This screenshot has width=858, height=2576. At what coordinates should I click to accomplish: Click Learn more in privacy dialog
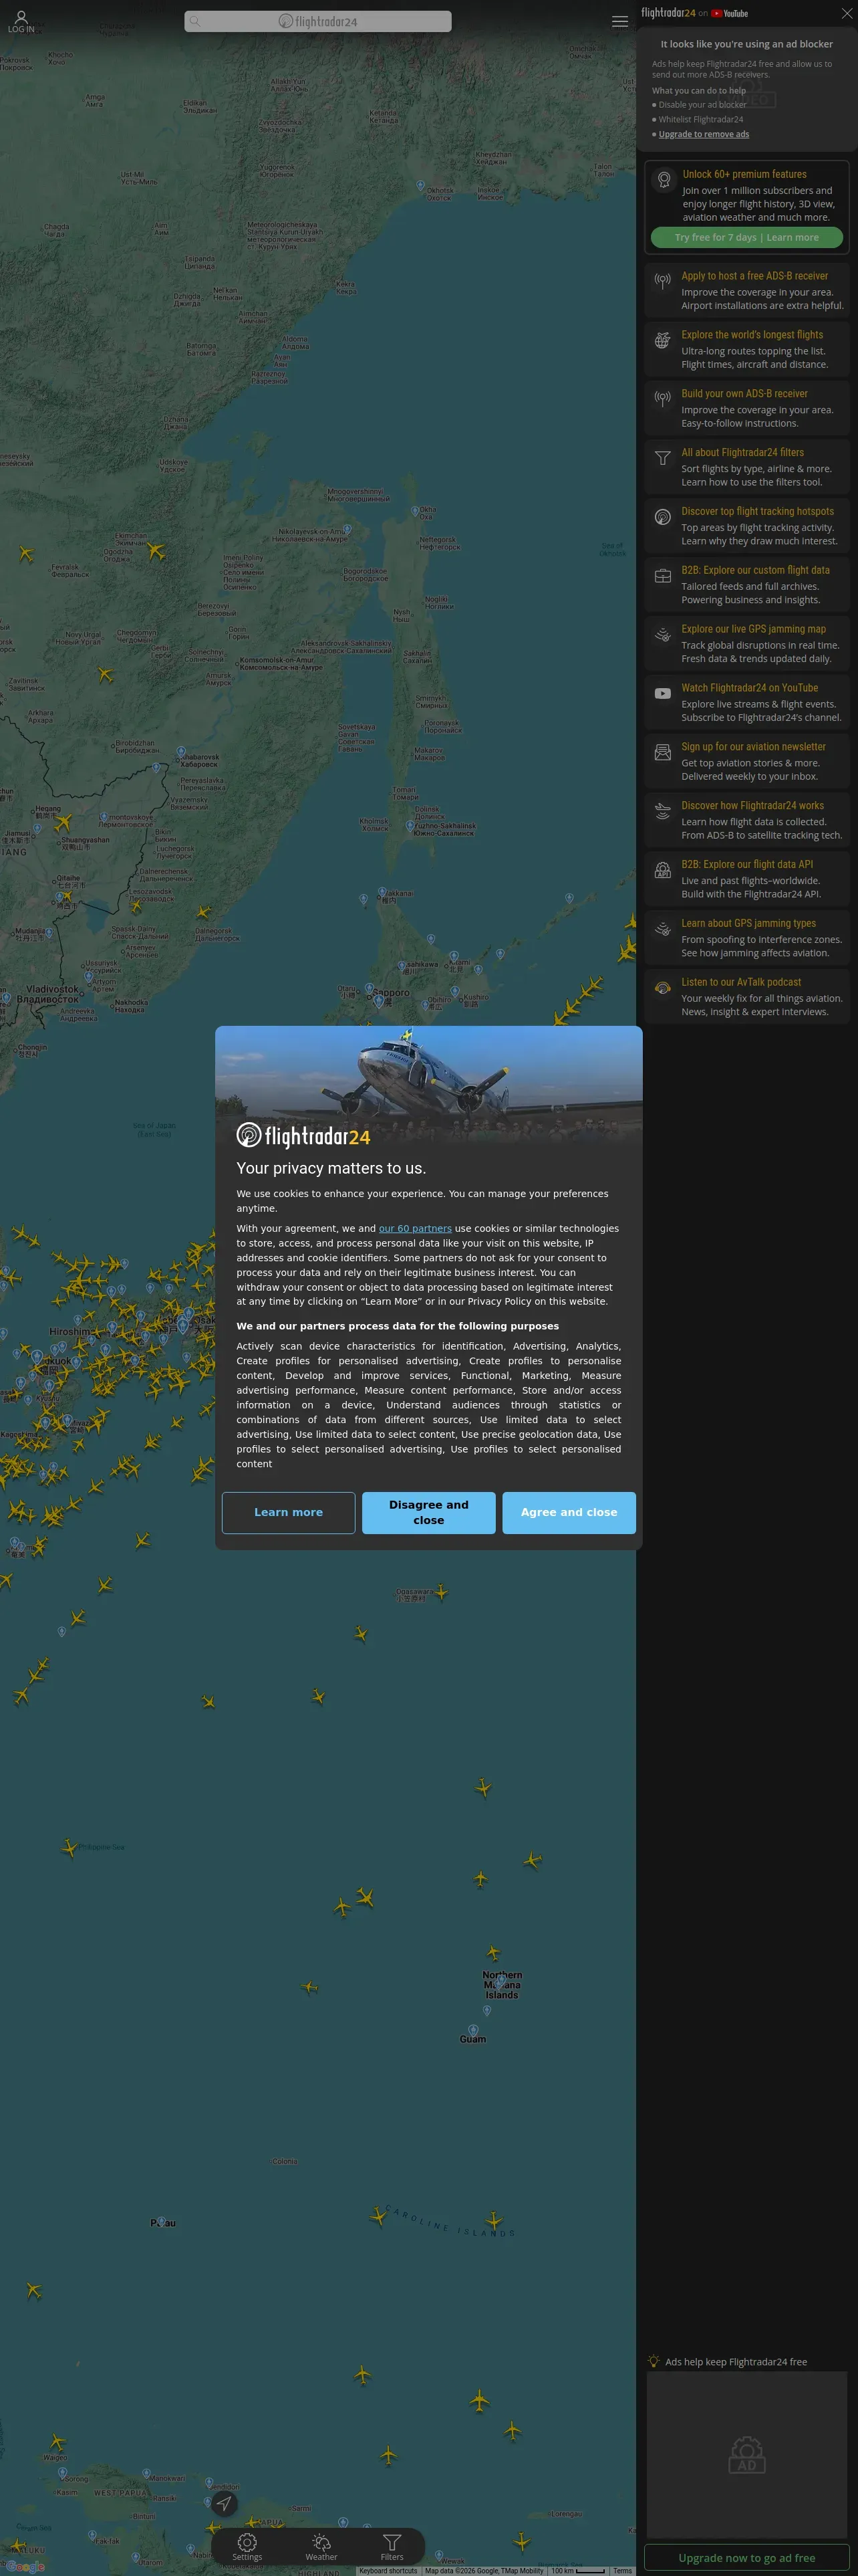289,1513
